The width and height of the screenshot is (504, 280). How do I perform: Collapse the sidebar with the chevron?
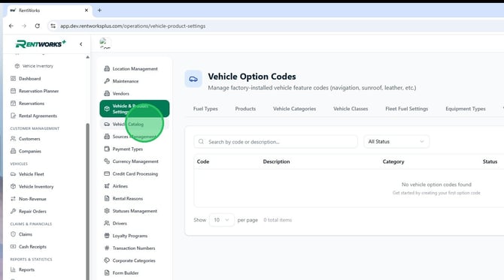click(x=81, y=44)
